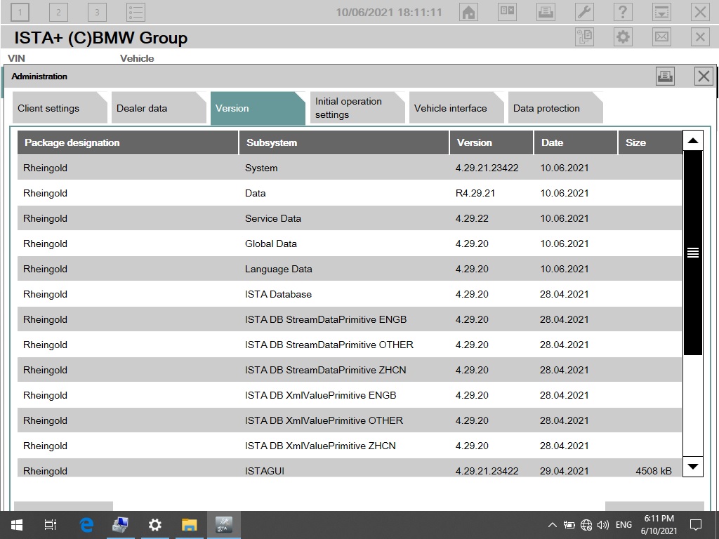This screenshot has height=539, width=719.
Task: Open the Vehicle interface tab
Action: click(456, 108)
